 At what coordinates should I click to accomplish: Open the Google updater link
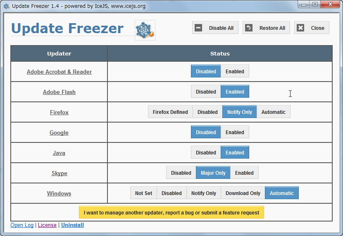[59, 132]
